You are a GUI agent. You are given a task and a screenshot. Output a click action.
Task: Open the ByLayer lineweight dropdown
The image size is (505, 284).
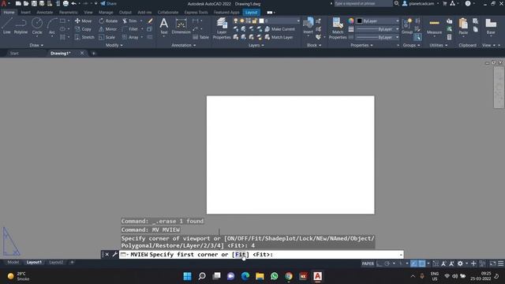[x=377, y=29]
